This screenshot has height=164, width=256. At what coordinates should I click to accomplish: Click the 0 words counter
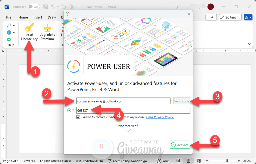click(29, 161)
